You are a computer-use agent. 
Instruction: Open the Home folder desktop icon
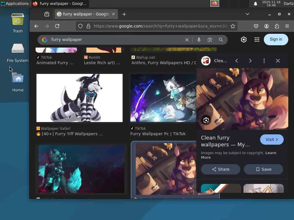(18, 82)
